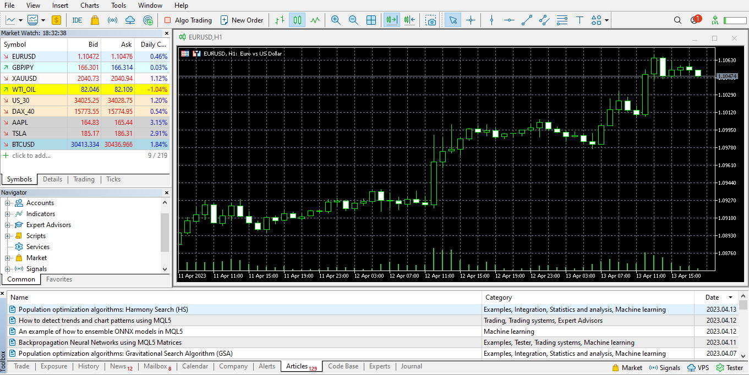Open the Market shopping bag icon in toolbar
Screen dimensions: 749x375
click(95, 20)
